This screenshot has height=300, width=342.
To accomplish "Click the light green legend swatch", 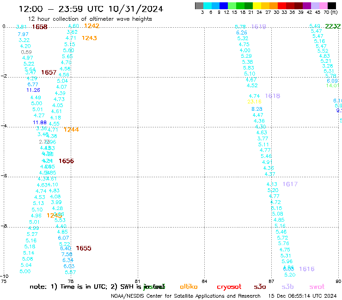I will pos(232,6).
